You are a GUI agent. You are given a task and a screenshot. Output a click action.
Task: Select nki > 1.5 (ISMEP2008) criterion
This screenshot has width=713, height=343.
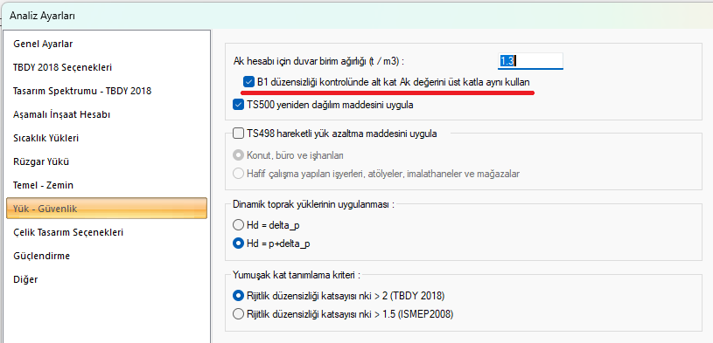click(238, 313)
